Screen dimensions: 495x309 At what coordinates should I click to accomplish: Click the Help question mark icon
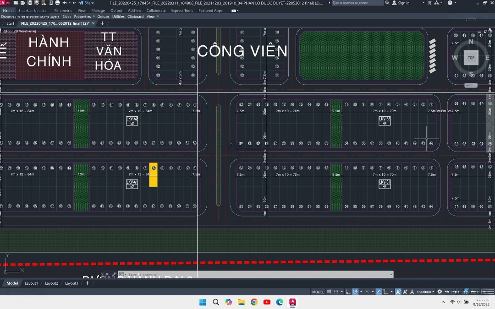(x=450, y=3)
